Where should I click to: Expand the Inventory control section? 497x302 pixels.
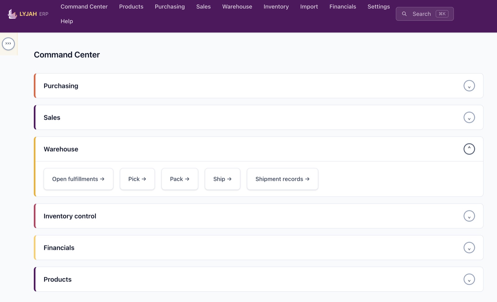click(x=469, y=216)
